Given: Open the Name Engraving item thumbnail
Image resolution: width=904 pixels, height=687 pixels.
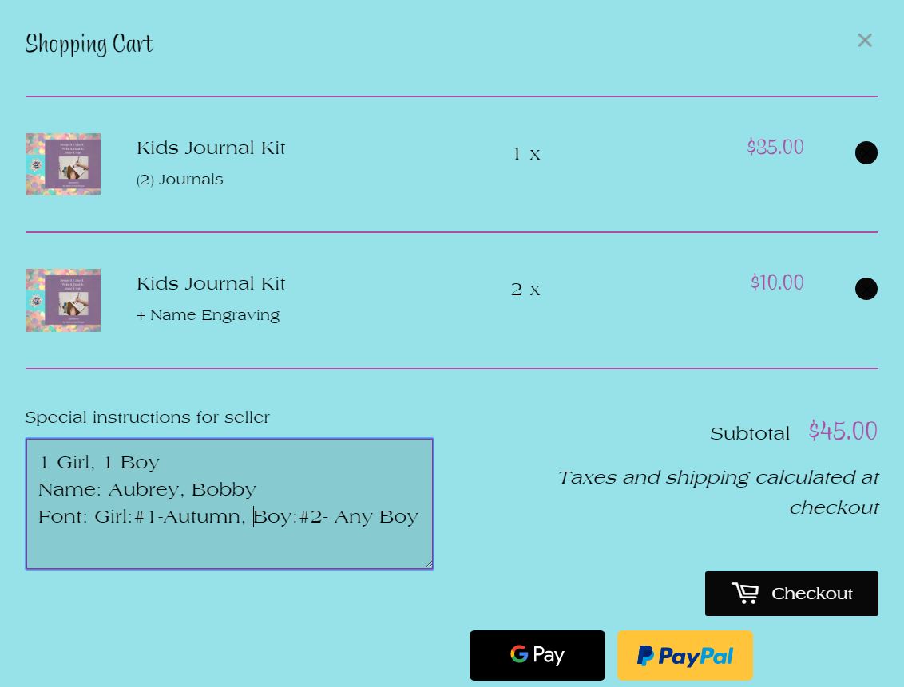Looking at the screenshot, I should point(63,301).
